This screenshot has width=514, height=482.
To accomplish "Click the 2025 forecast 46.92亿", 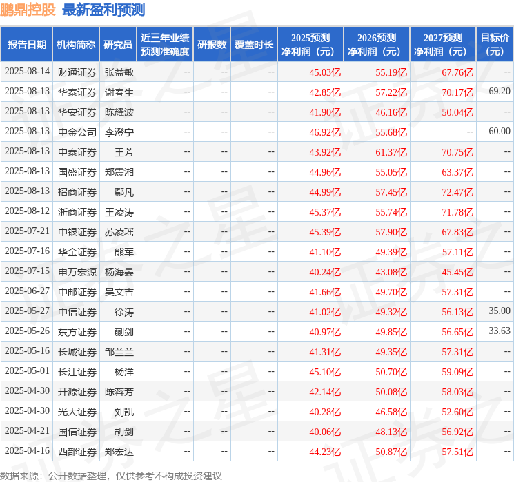I will pos(325,132).
